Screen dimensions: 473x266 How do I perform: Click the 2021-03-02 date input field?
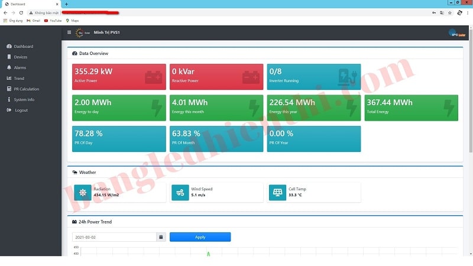click(114, 237)
